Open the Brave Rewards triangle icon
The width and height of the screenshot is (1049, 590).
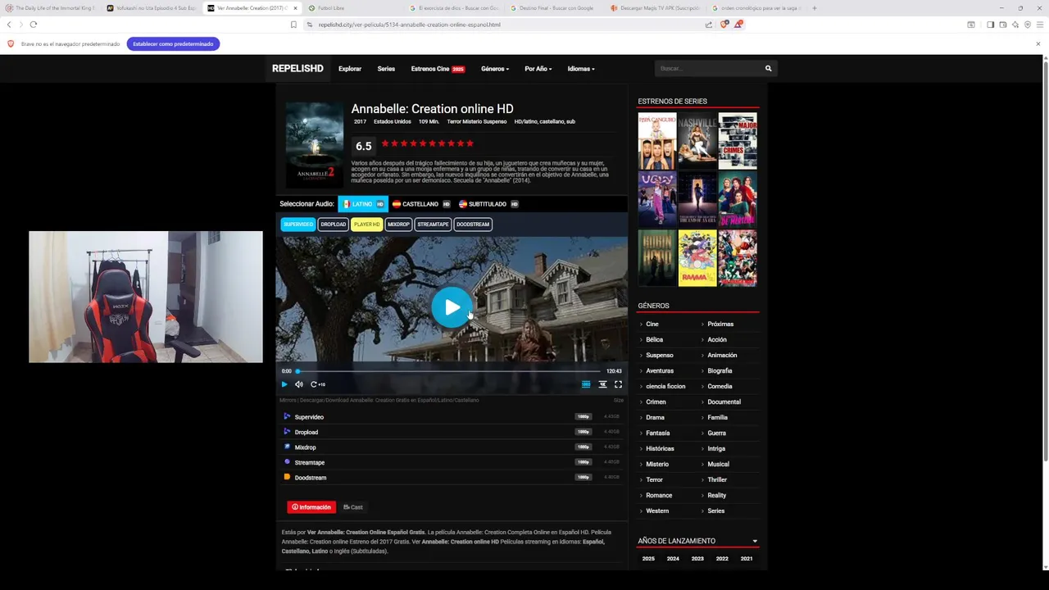(738, 25)
